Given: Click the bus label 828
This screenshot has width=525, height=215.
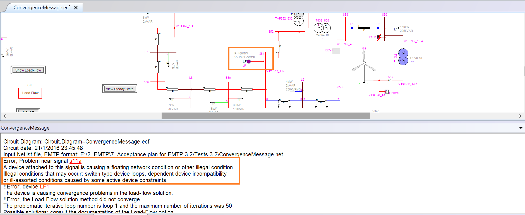Looking at the screenshot, I should 146,82.
